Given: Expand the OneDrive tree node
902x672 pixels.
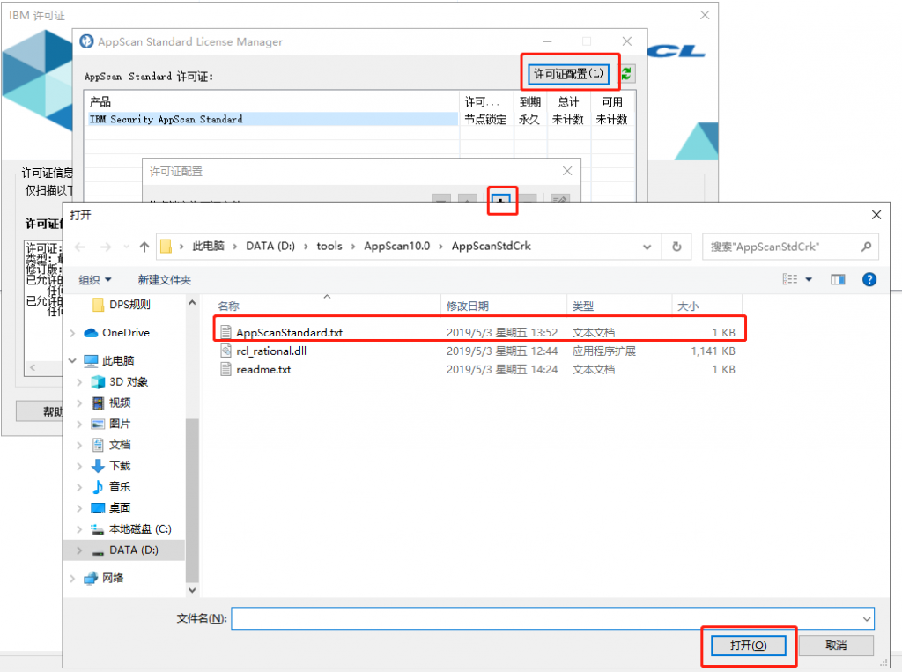Looking at the screenshot, I should point(72,333).
